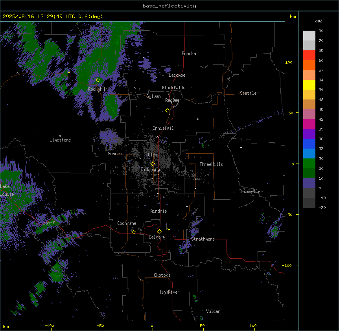Screen dimensions: 339x331
Task: Select the yellow diamond marker south of RedDeer
Action: tap(168, 110)
